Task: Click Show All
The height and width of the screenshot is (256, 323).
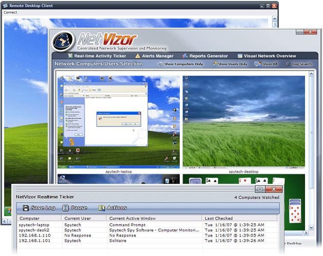Action: 266,64
